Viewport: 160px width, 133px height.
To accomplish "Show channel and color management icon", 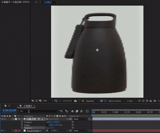I will point(83,101).
